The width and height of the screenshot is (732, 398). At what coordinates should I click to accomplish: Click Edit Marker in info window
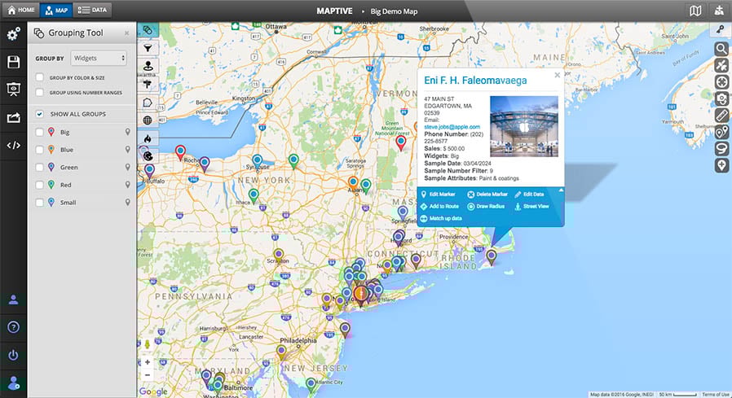click(438, 195)
